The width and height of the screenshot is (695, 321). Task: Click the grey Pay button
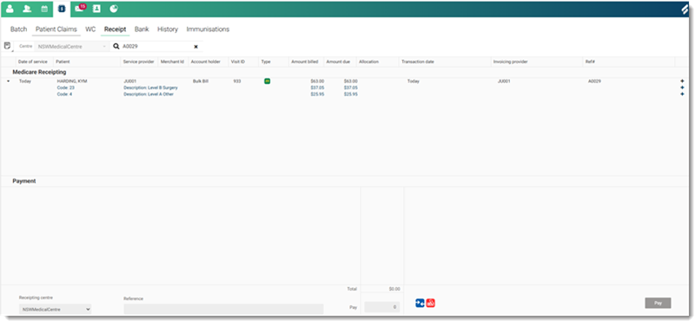658,304
